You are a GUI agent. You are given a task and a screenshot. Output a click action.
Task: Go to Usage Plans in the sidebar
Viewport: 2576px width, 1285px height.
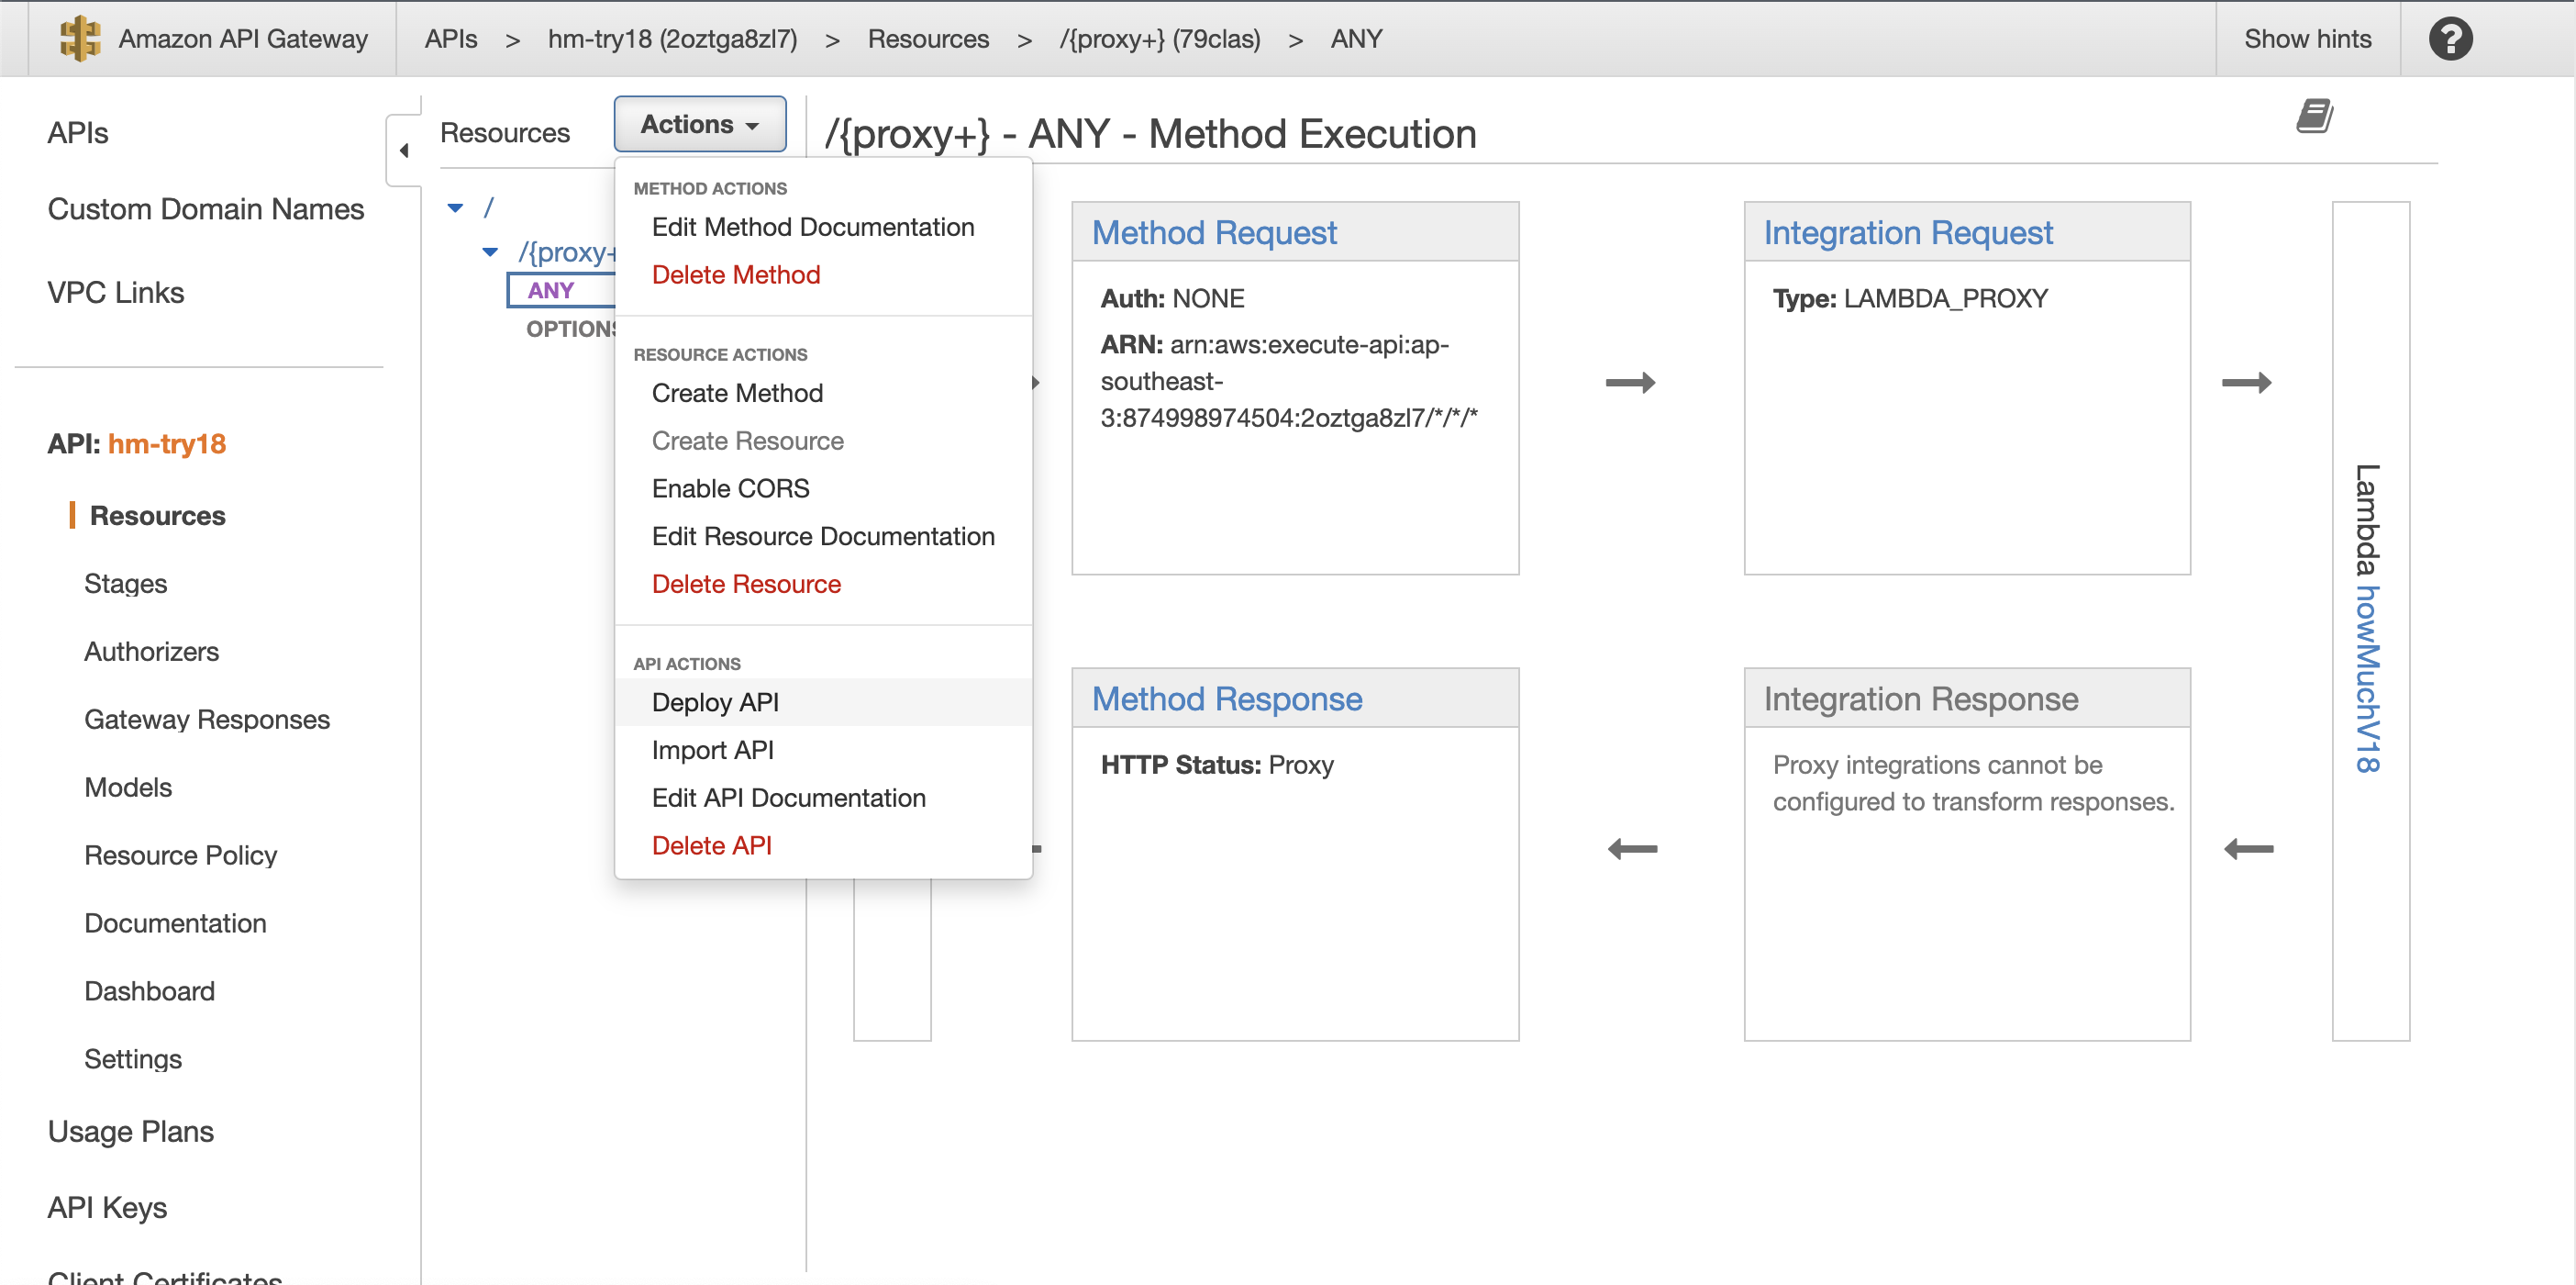(x=130, y=1131)
